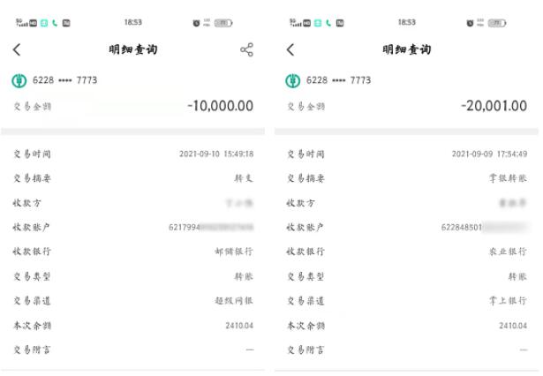The height and width of the screenshot is (376, 543).
Task: Tap the share icon in the header
Action: 246,50
